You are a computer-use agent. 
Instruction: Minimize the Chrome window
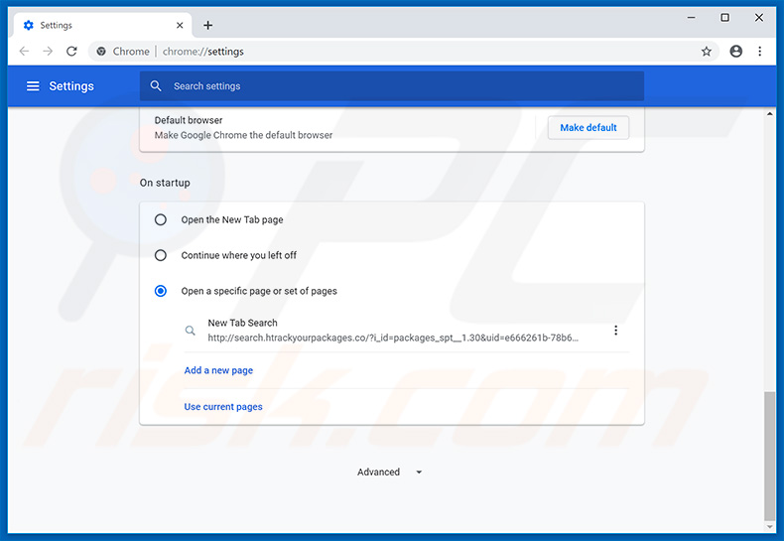click(x=691, y=18)
